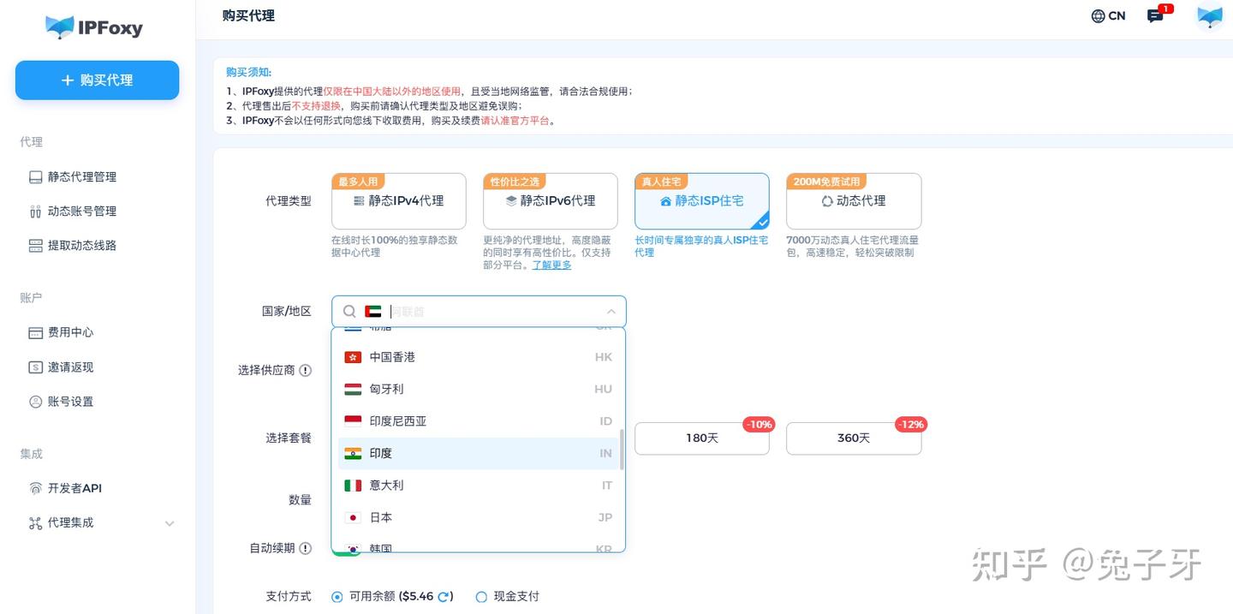The image size is (1233, 614).
Task: Select 中国香港 from country list
Action: (479, 357)
